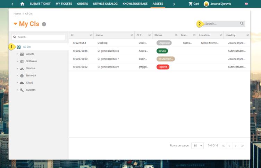Collapse the My CIs heading arrow
The width and height of the screenshot is (261, 168).
(x=15, y=24)
